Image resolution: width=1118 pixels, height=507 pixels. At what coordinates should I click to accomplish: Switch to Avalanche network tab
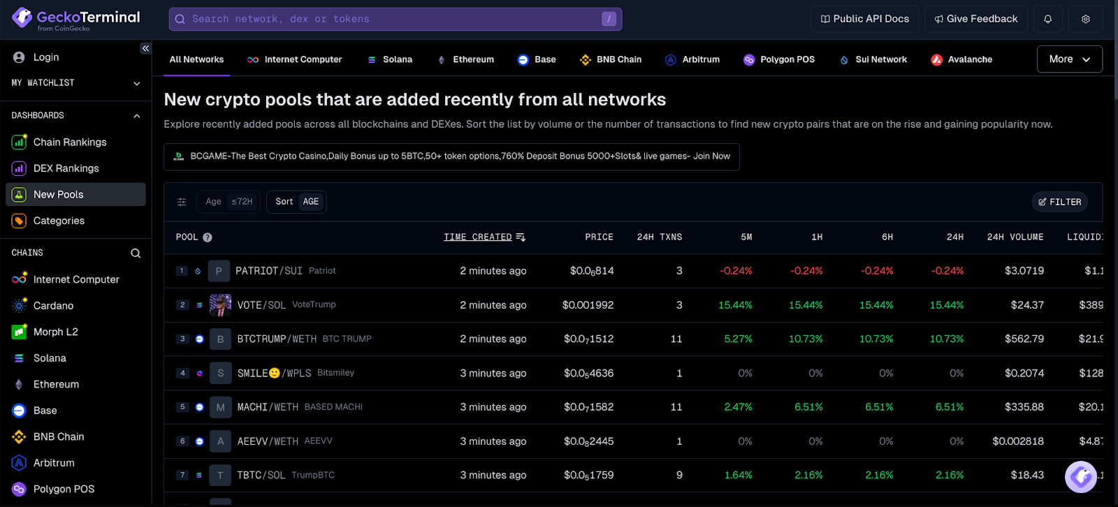pyautogui.click(x=961, y=59)
